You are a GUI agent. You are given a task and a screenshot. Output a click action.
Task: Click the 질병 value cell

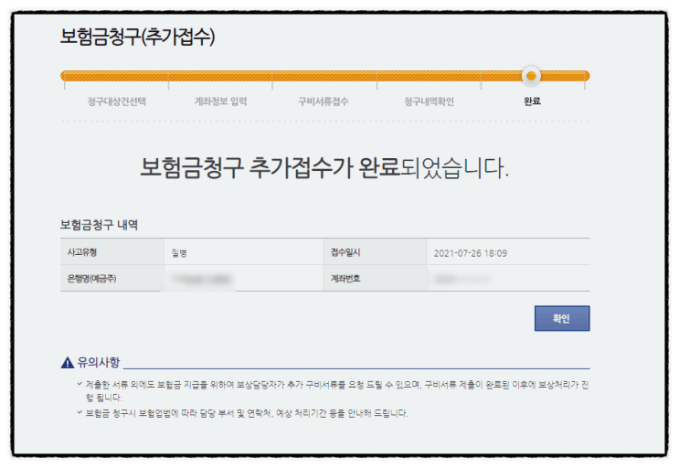pyautogui.click(x=244, y=252)
